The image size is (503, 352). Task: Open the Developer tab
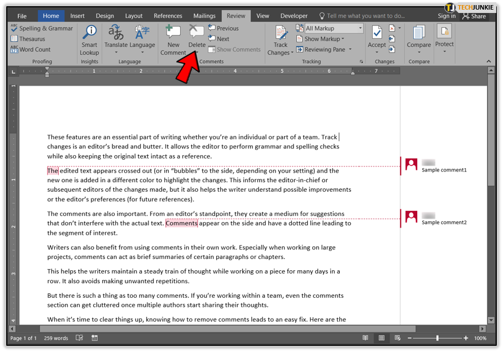click(x=294, y=16)
